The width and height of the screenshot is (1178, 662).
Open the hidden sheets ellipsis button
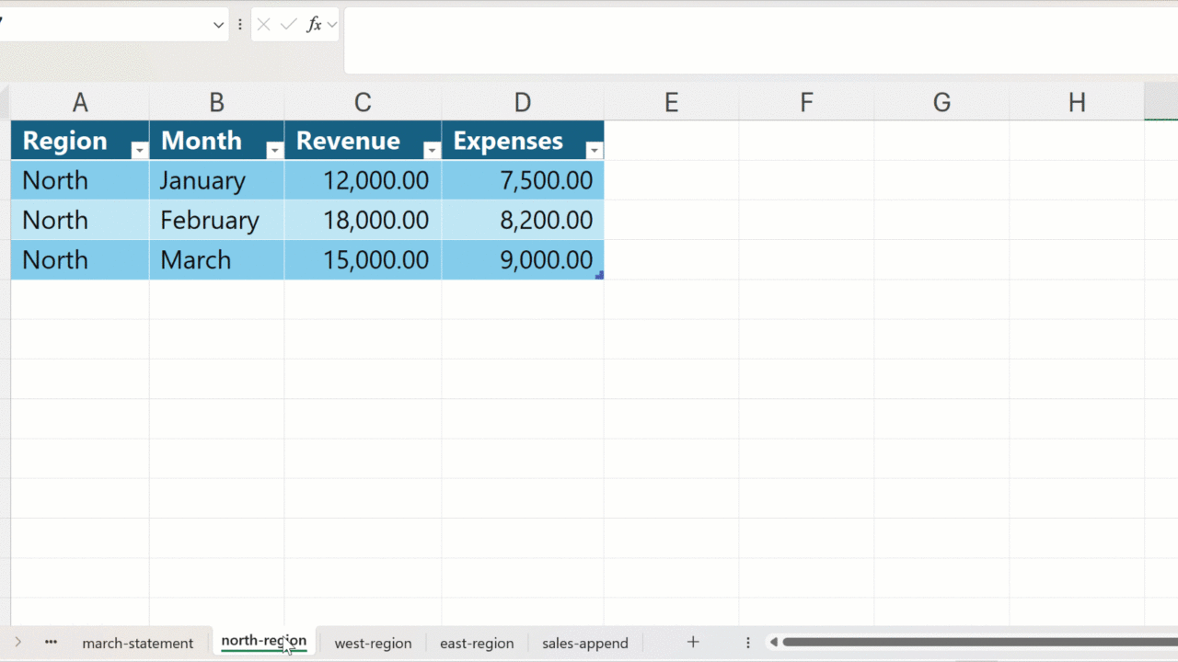[51, 643]
